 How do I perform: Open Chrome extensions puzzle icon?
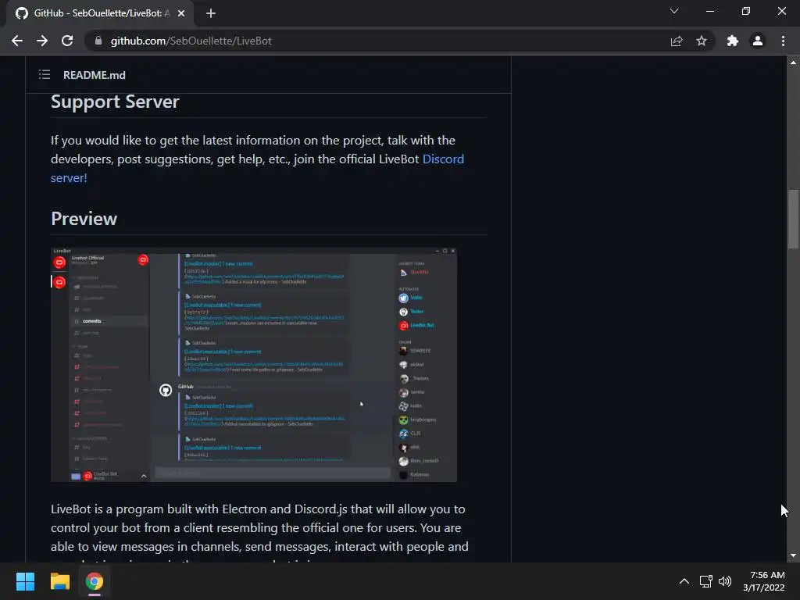pyautogui.click(x=733, y=41)
